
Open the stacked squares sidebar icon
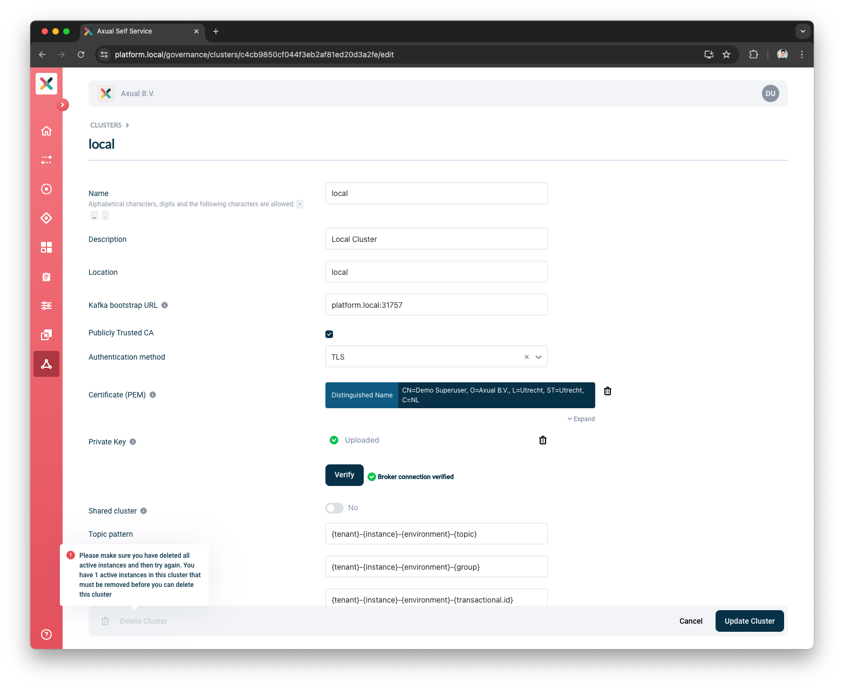(46, 335)
